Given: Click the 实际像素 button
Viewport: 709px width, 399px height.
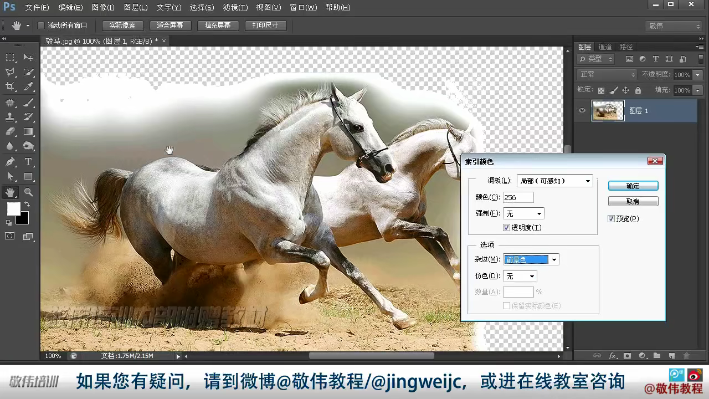Looking at the screenshot, I should [x=123, y=25].
